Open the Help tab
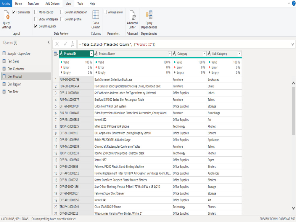The height and width of the screenshot is (222, 296). pos(92,4)
